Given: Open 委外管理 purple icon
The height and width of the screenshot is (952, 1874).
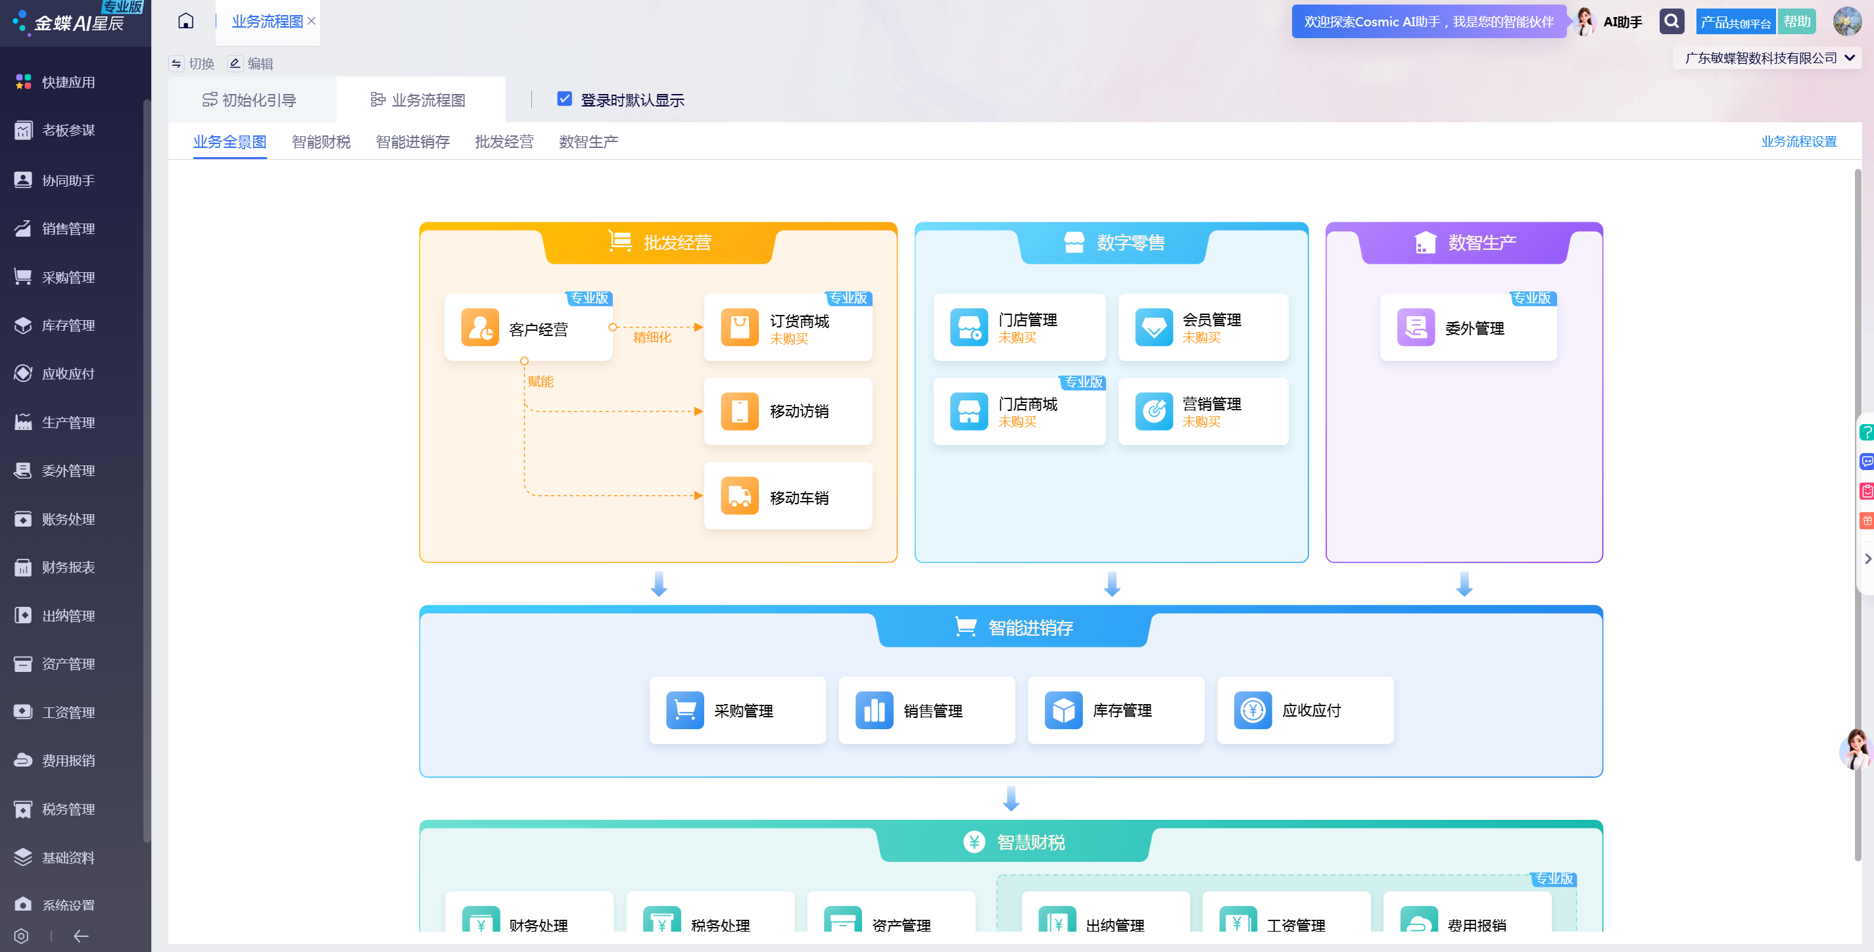Looking at the screenshot, I should (1416, 327).
